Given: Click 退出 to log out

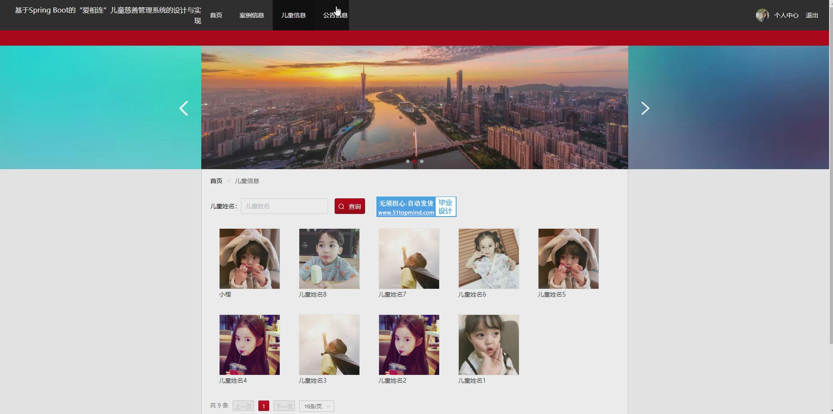Looking at the screenshot, I should pyautogui.click(x=812, y=15).
